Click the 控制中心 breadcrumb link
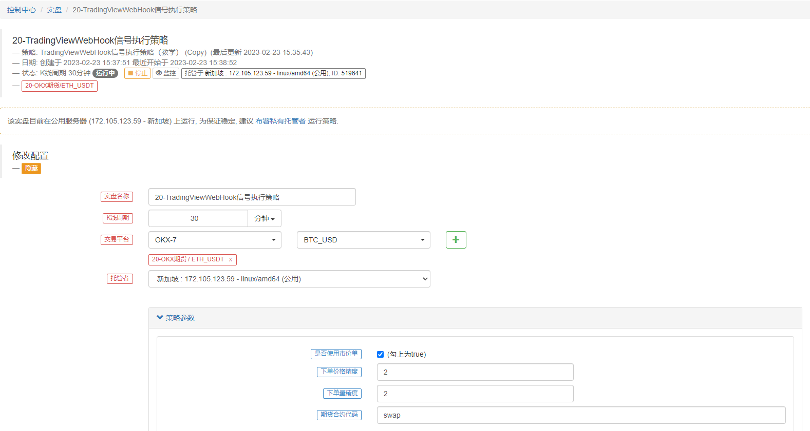 click(x=22, y=10)
